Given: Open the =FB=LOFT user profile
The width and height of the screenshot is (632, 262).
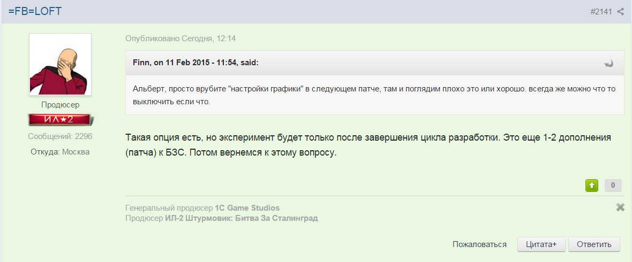Looking at the screenshot, I should (35, 11).
